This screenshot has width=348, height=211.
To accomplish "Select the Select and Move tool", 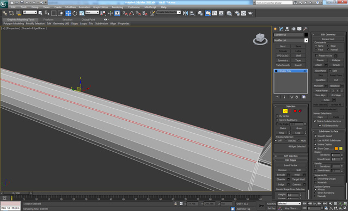I will [68, 13].
